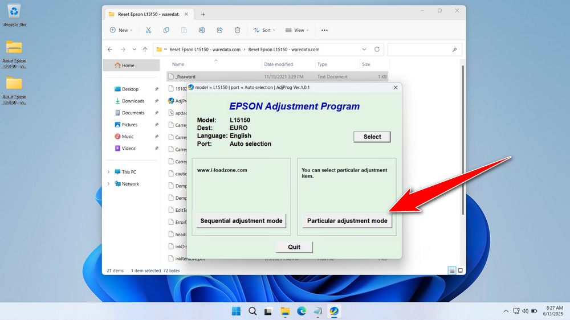Close the Reset Epson L15150 tab

(x=186, y=14)
